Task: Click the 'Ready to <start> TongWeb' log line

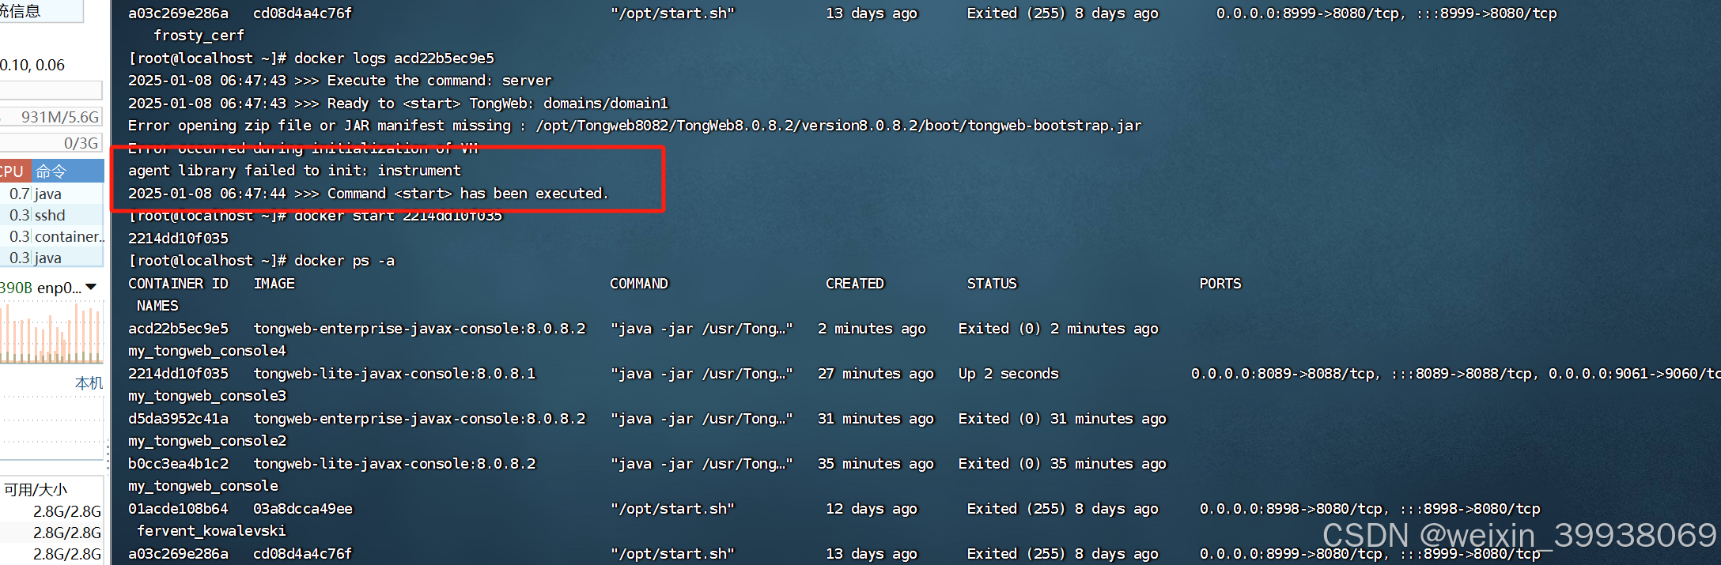Action: [398, 104]
